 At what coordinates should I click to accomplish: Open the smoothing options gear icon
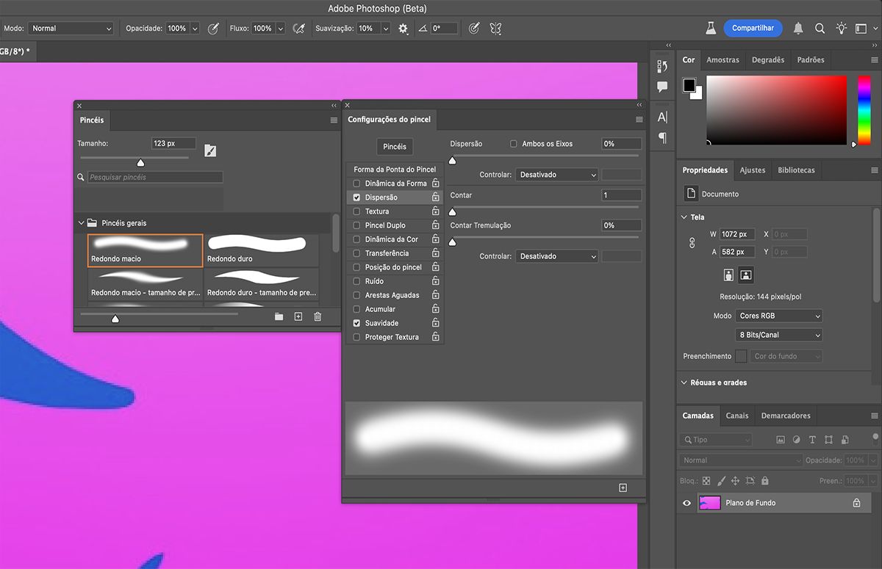pos(403,29)
